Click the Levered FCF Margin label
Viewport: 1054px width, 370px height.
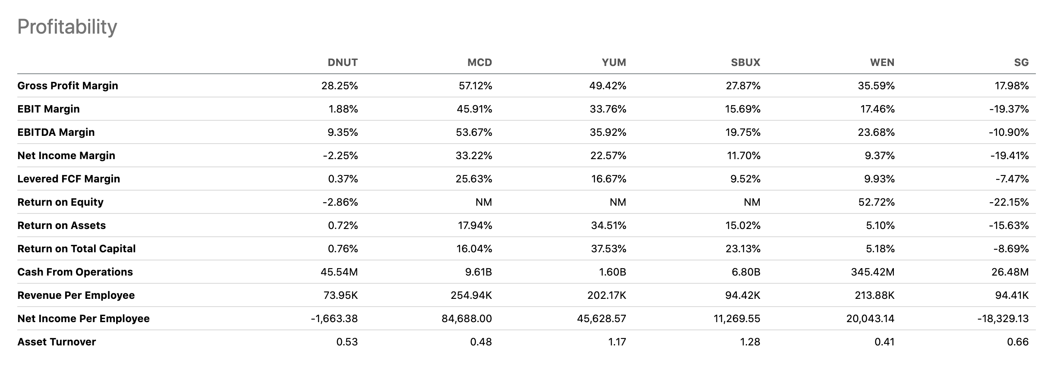pos(69,179)
